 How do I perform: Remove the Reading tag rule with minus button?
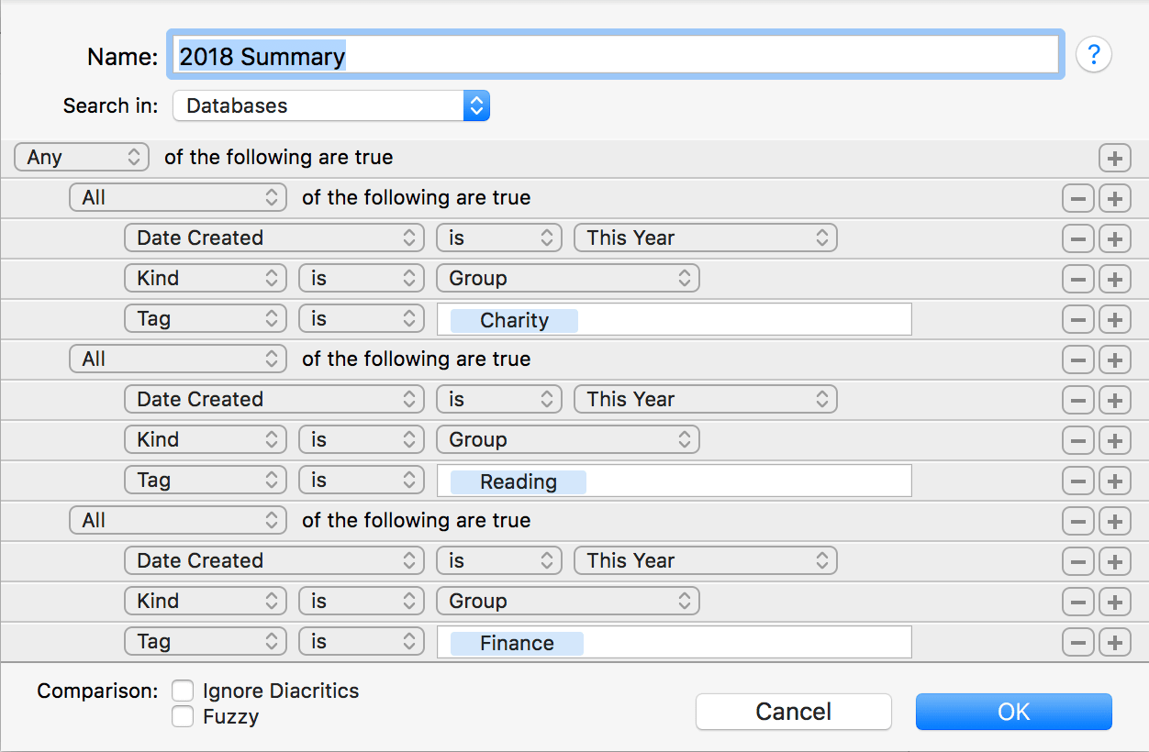click(x=1077, y=481)
